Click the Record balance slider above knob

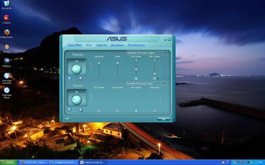coord(77,92)
